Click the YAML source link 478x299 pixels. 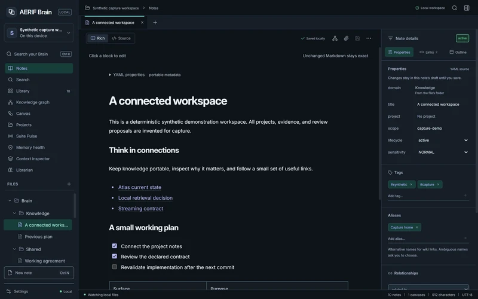tap(459, 69)
